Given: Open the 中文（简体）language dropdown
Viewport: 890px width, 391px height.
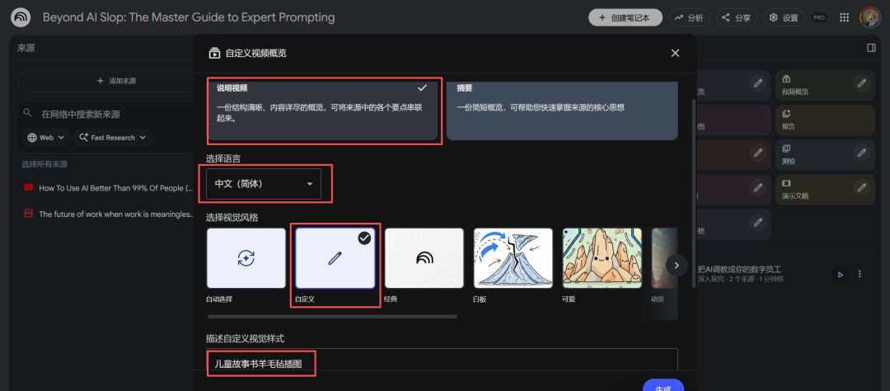Looking at the screenshot, I should 264,184.
